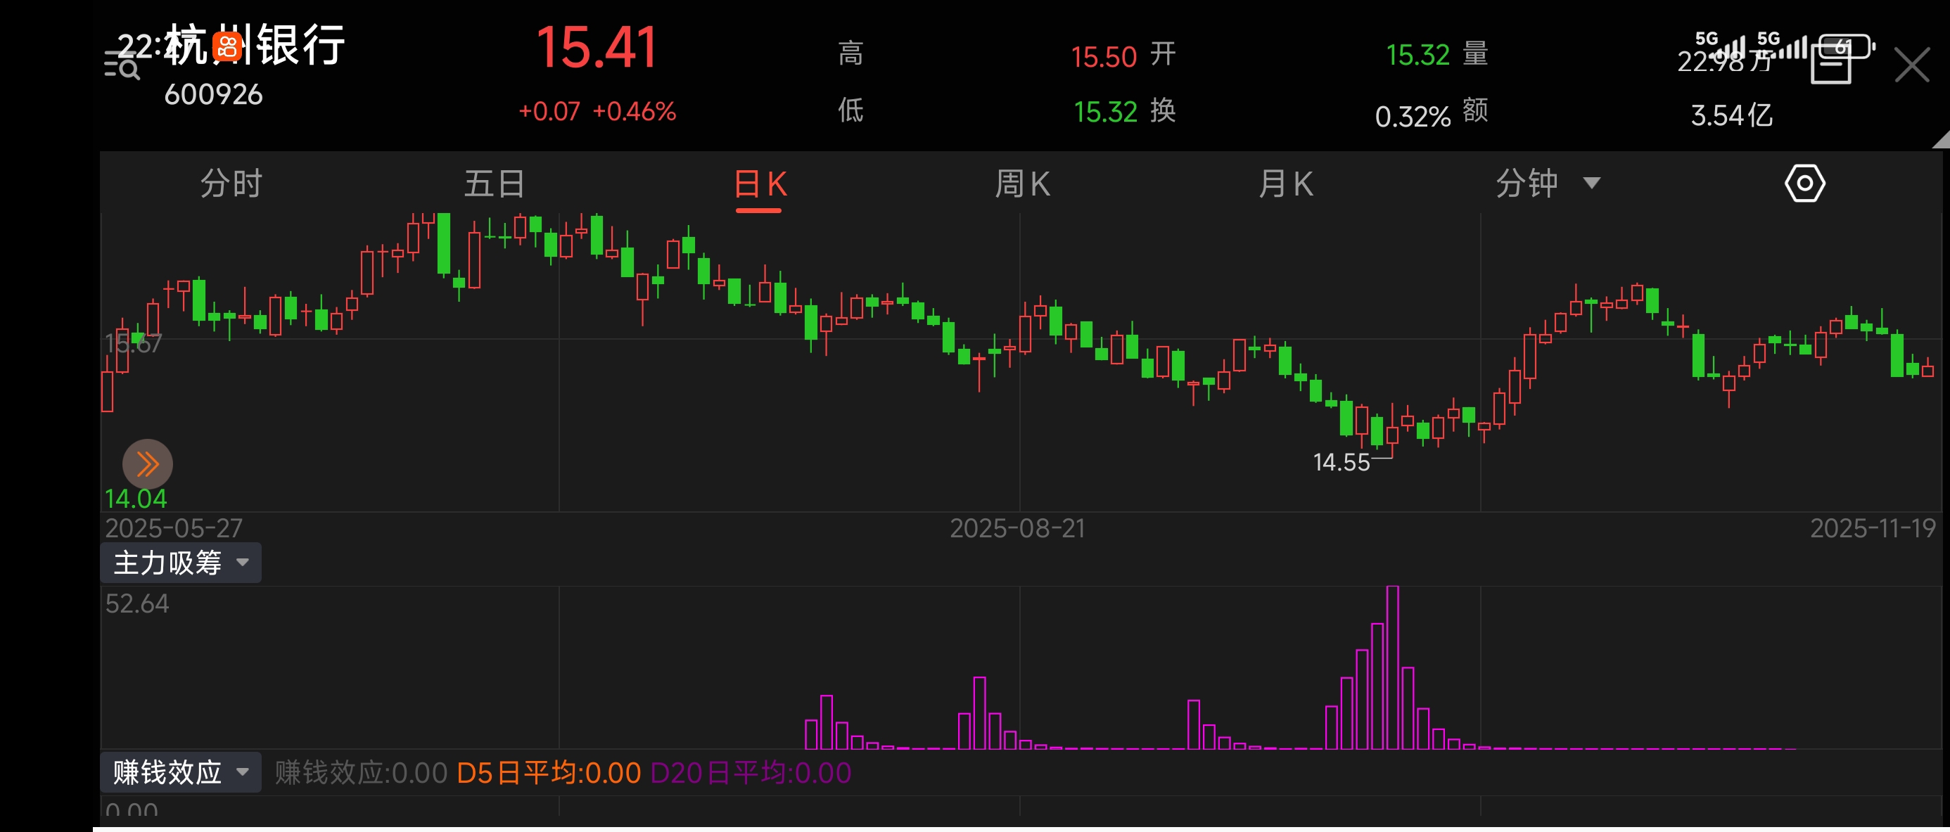
Task: Select the 月K monthly candlestick tab
Action: coord(1285,184)
